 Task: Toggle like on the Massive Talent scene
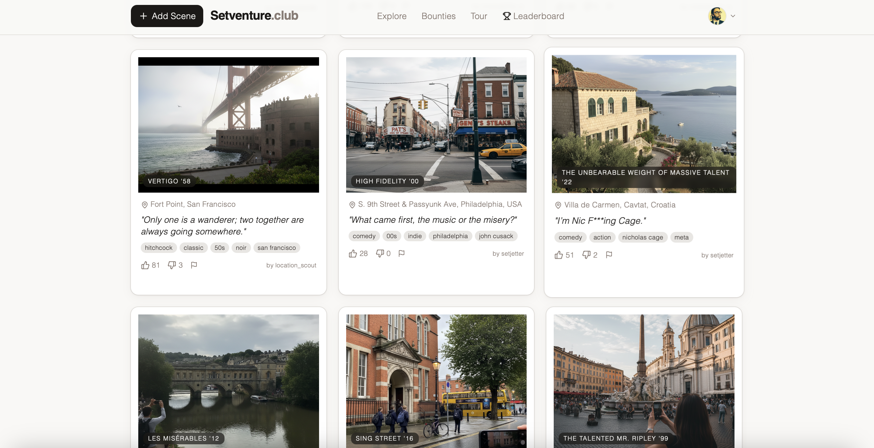click(558, 255)
